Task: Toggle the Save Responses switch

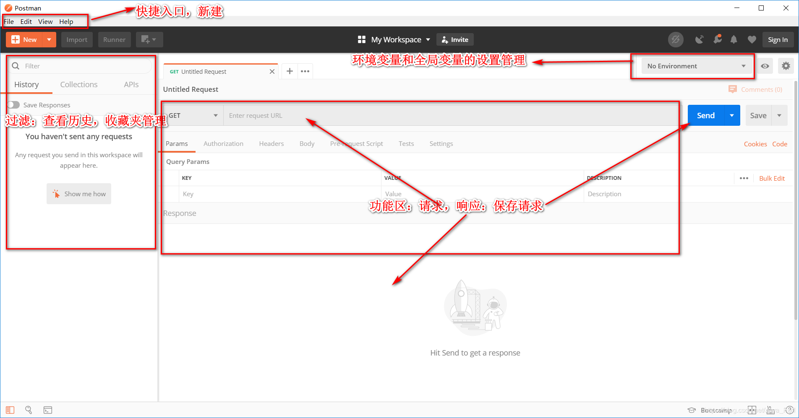Action: [13, 105]
